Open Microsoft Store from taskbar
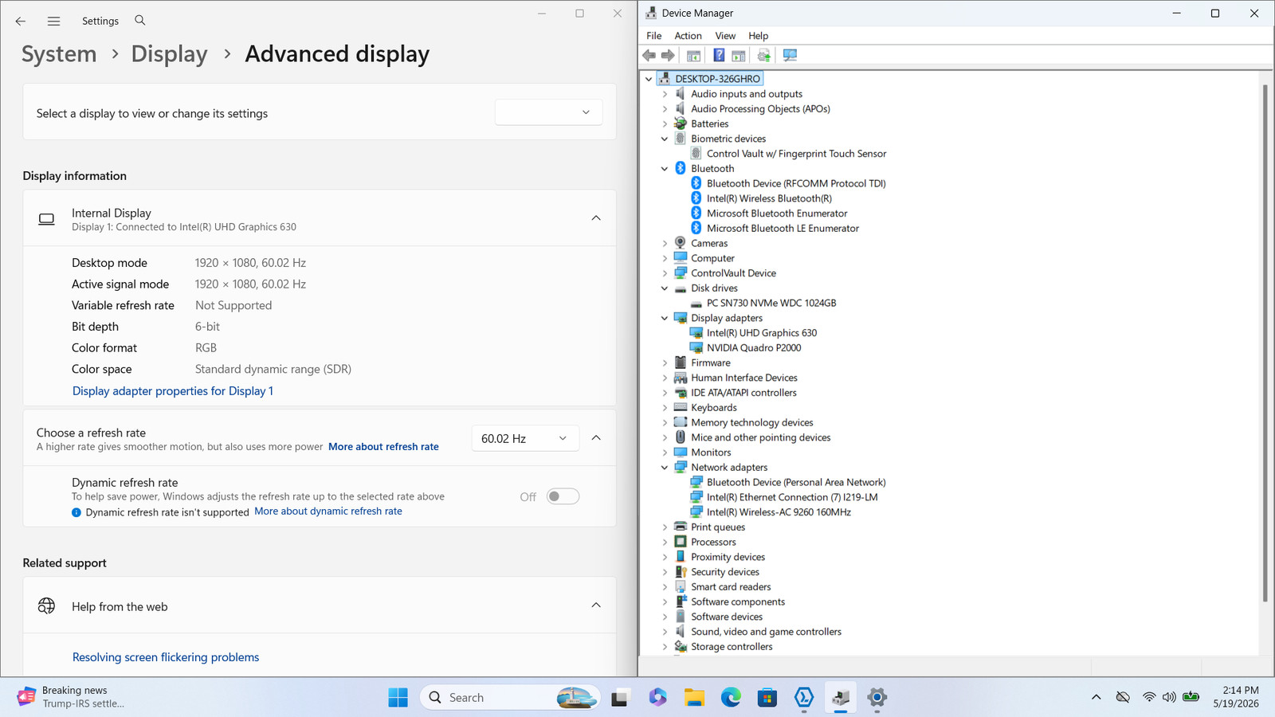 [767, 697]
